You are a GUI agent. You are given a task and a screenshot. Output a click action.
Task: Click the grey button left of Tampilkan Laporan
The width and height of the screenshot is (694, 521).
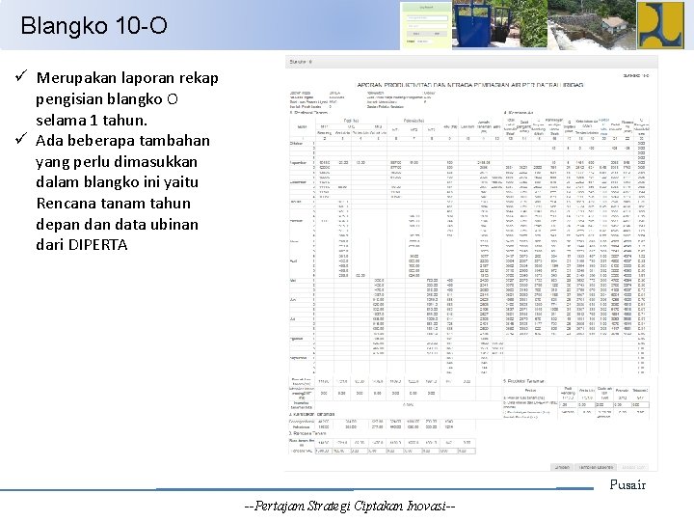pyautogui.click(x=562, y=467)
